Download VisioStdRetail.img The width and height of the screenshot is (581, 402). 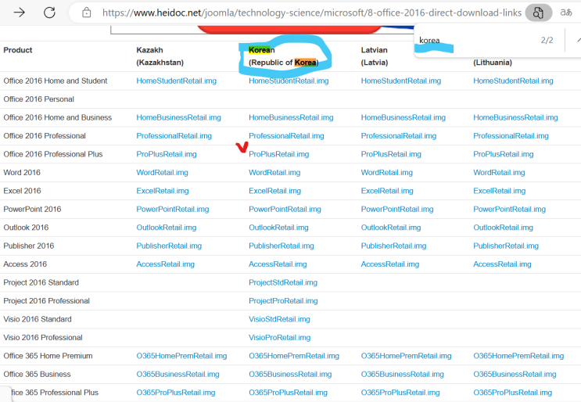tap(279, 319)
